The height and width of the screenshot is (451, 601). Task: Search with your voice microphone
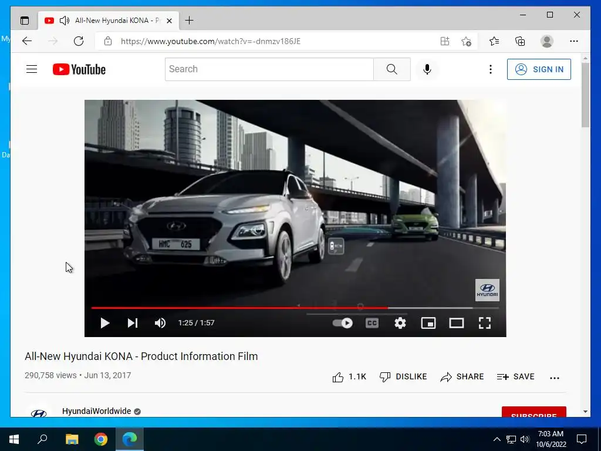tap(427, 69)
